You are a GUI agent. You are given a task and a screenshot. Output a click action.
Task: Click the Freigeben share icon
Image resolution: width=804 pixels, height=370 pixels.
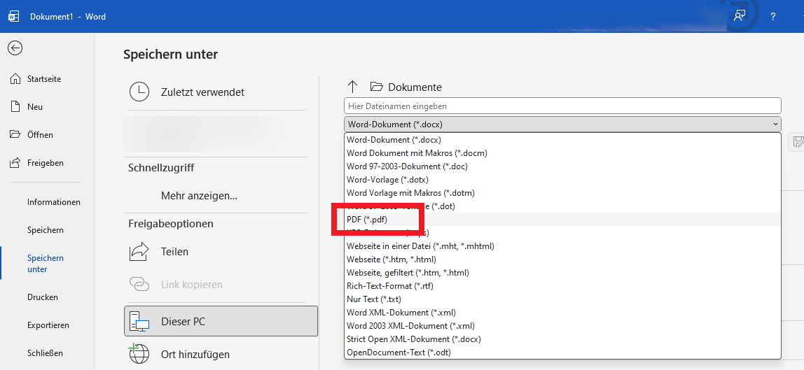coord(15,163)
